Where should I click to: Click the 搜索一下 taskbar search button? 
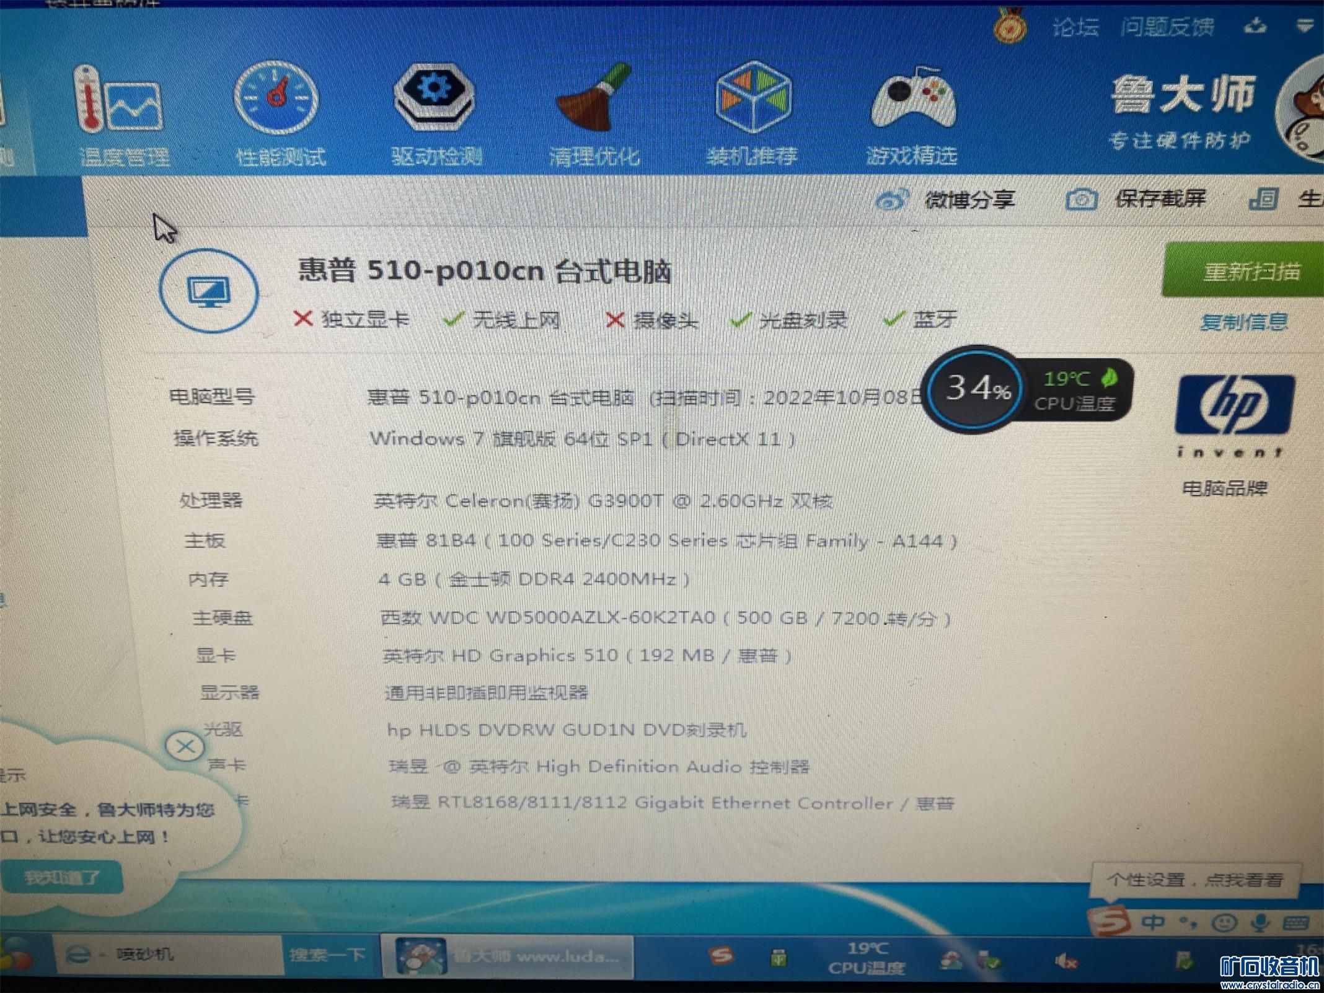327,955
